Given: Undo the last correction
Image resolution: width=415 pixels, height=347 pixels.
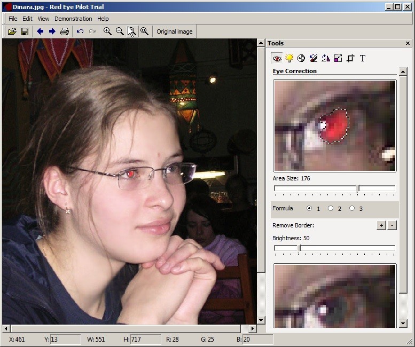Looking at the screenshot, I should point(80,31).
